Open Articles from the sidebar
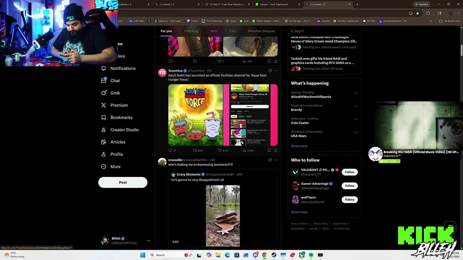 click(113, 142)
